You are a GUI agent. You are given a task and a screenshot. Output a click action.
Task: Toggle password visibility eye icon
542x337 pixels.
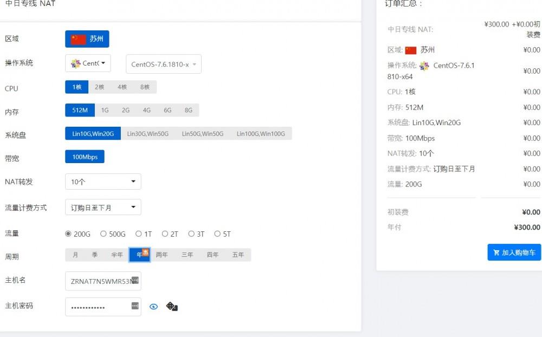(154, 307)
